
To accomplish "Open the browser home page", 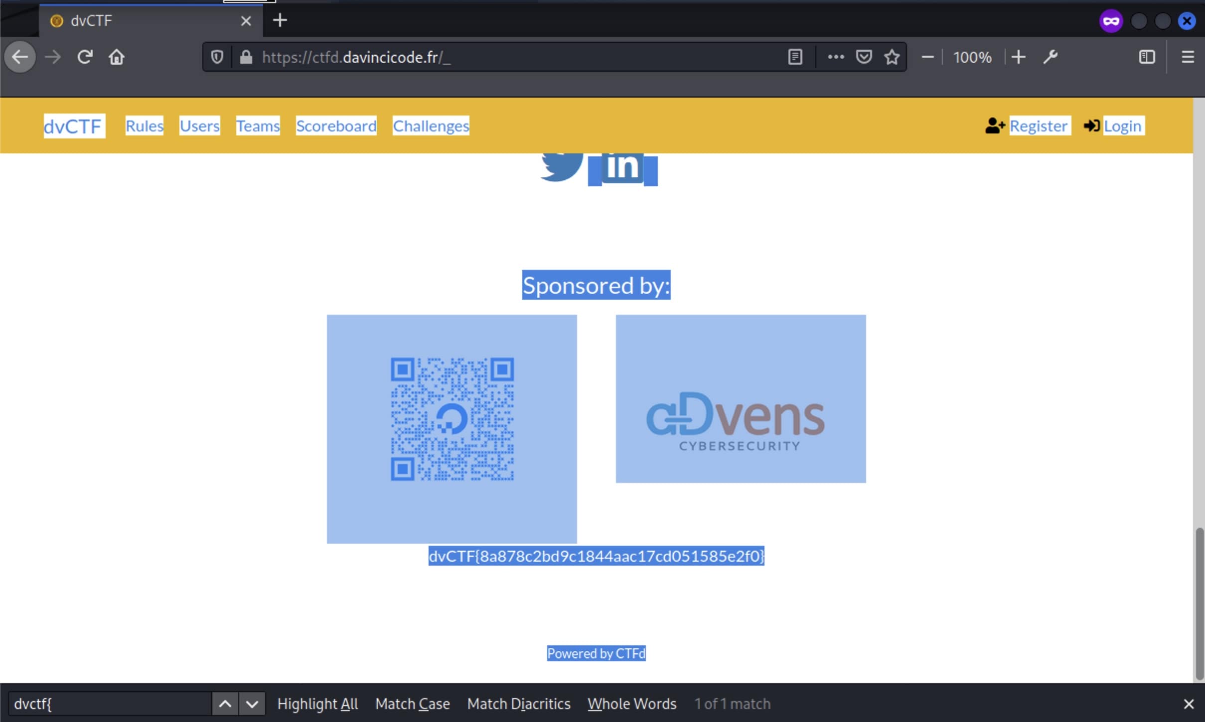I will click(116, 57).
